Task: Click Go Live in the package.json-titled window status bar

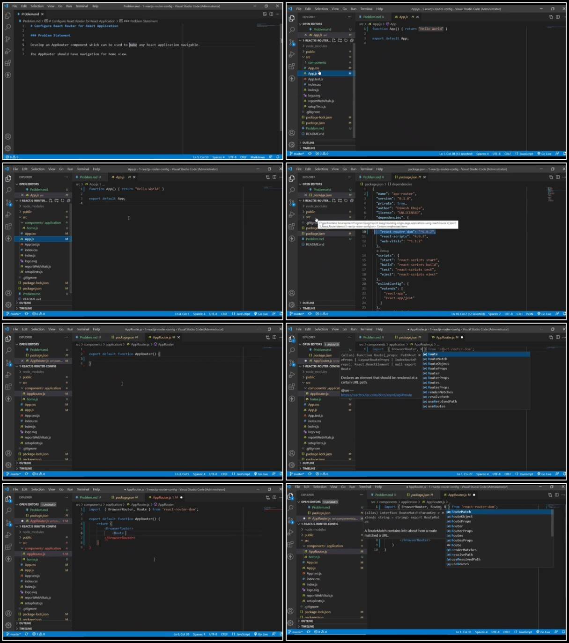Action: click(x=545, y=314)
